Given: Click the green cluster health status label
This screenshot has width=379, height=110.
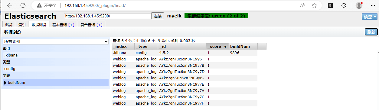Looking at the screenshot, I should (216, 16).
